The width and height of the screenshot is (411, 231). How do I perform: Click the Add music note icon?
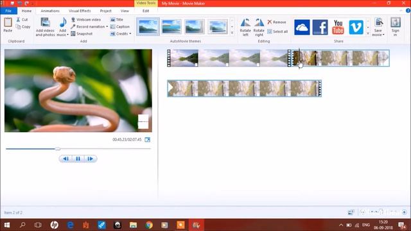(63, 22)
